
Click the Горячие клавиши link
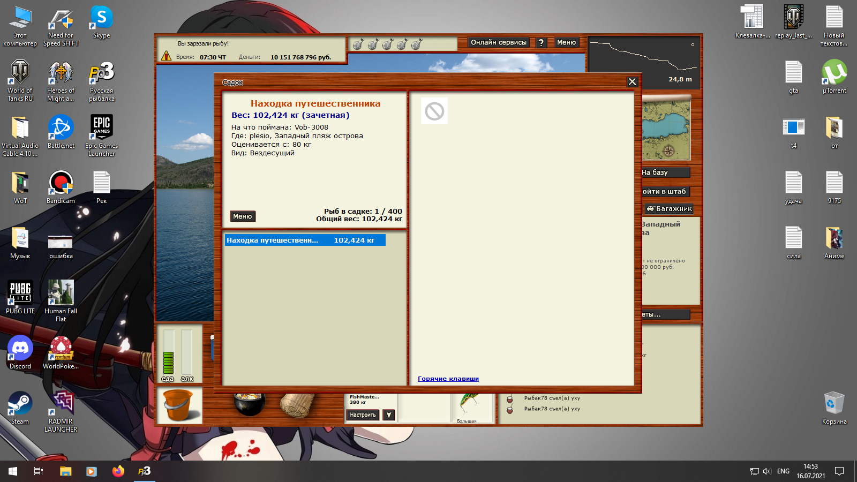coord(448,379)
